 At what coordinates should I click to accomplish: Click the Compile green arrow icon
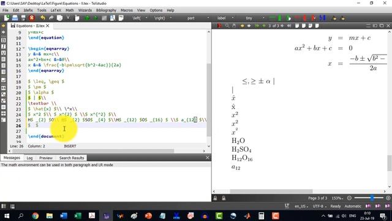[96, 18]
